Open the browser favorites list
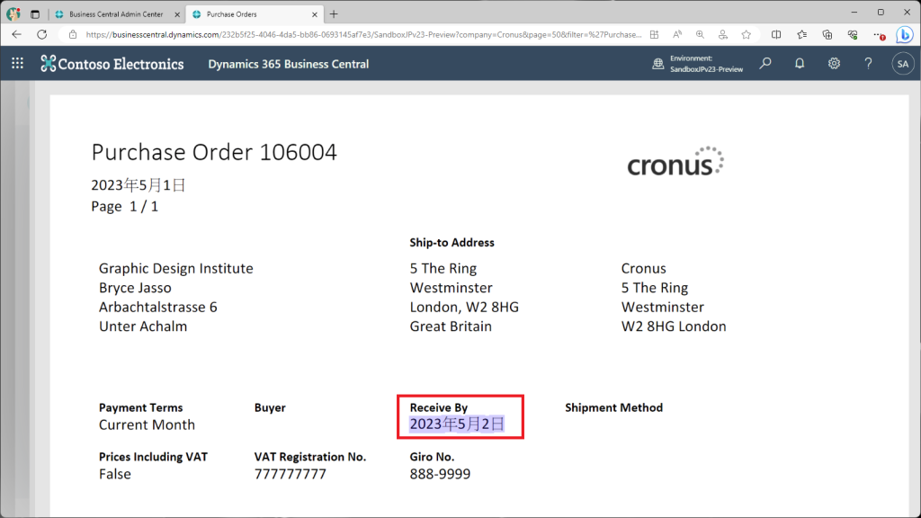 pos(801,35)
